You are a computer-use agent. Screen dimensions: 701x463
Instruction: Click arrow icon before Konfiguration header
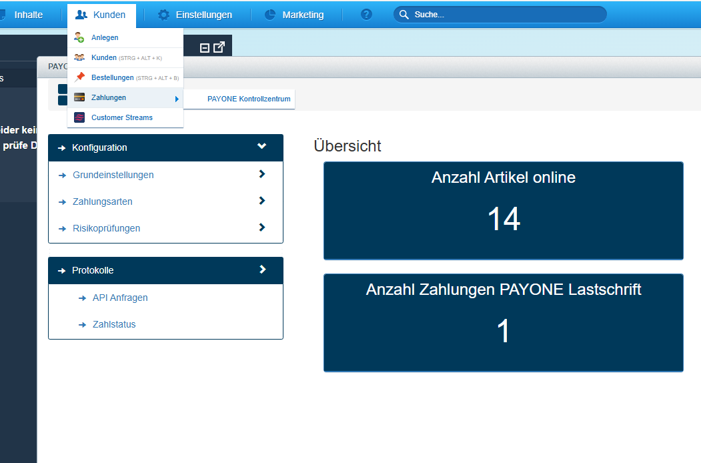[61, 148]
